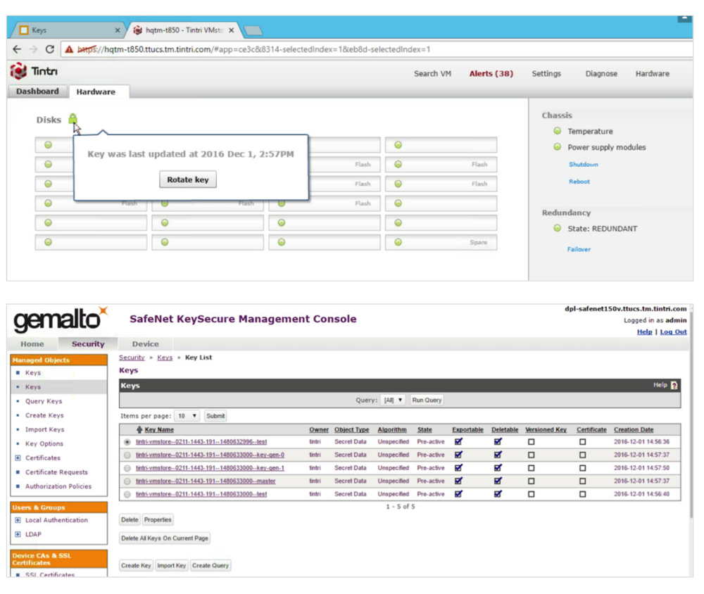Image resolution: width=704 pixels, height=594 pixels.
Task: Open the Items per page dropdown
Action: (x=187, y=416)
